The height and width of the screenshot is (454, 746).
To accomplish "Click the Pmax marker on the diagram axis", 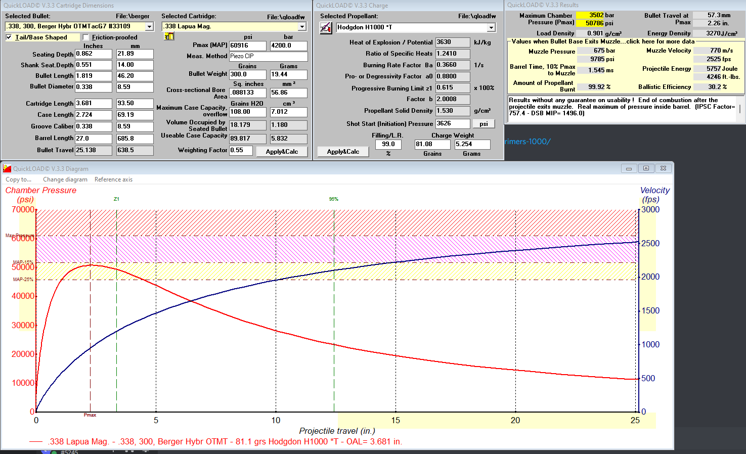I will click(90, 415).
